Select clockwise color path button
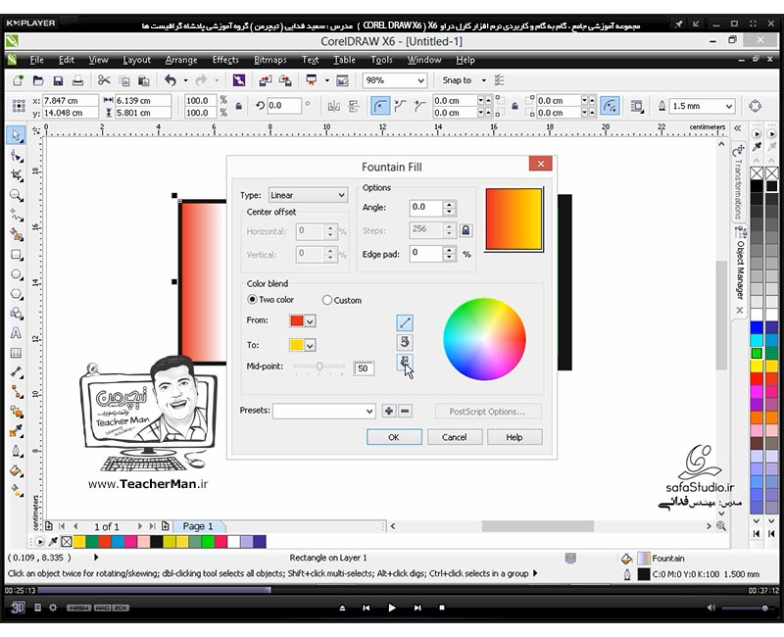The image size is (784, 637). [x=405, y=362]
